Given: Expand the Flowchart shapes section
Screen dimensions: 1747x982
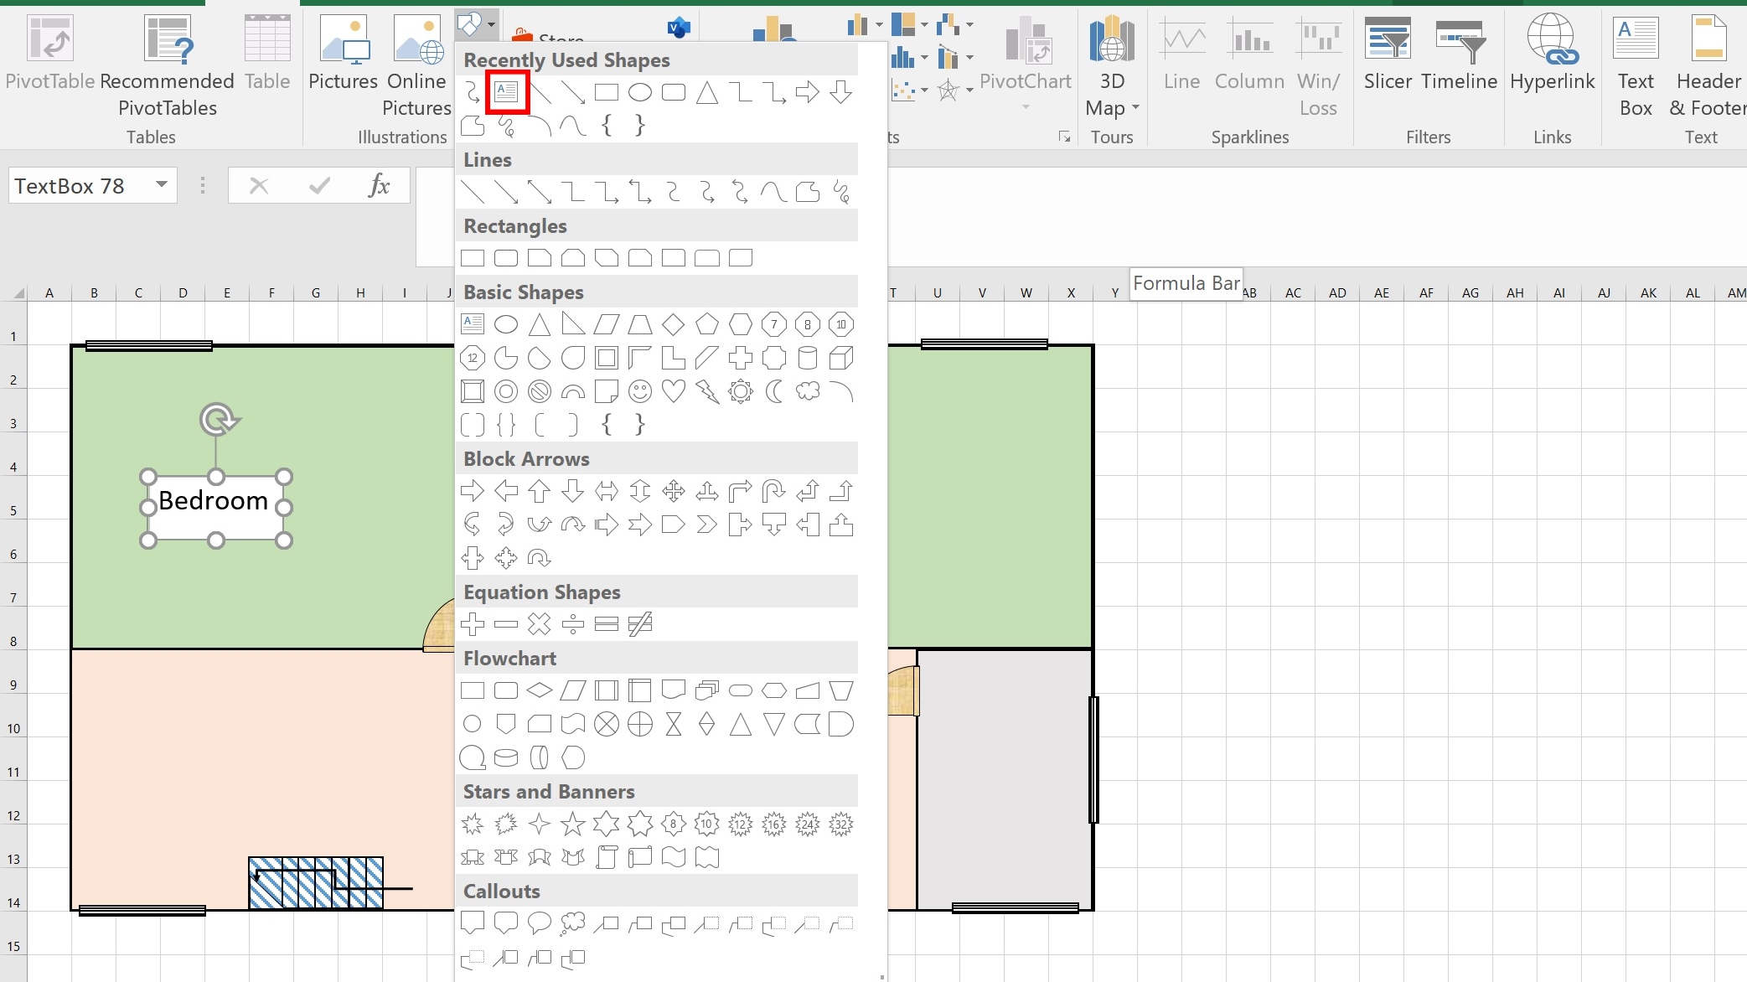Looking at the screenshot, I should coord(509,658).
